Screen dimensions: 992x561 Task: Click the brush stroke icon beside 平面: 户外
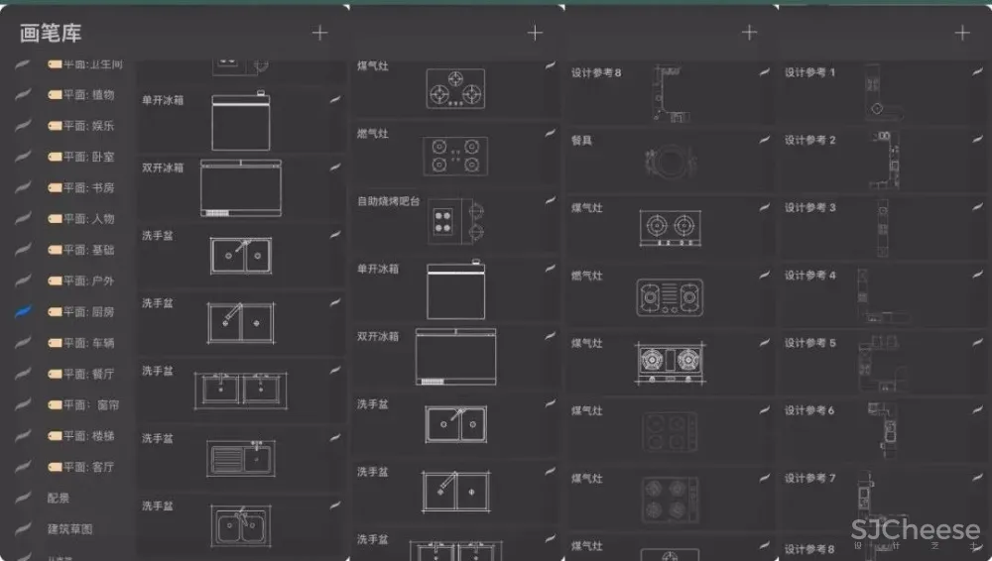(24, 280)
